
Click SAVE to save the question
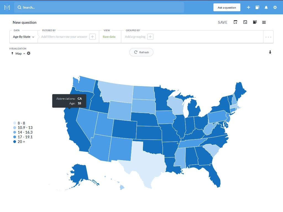pos(222,22)
